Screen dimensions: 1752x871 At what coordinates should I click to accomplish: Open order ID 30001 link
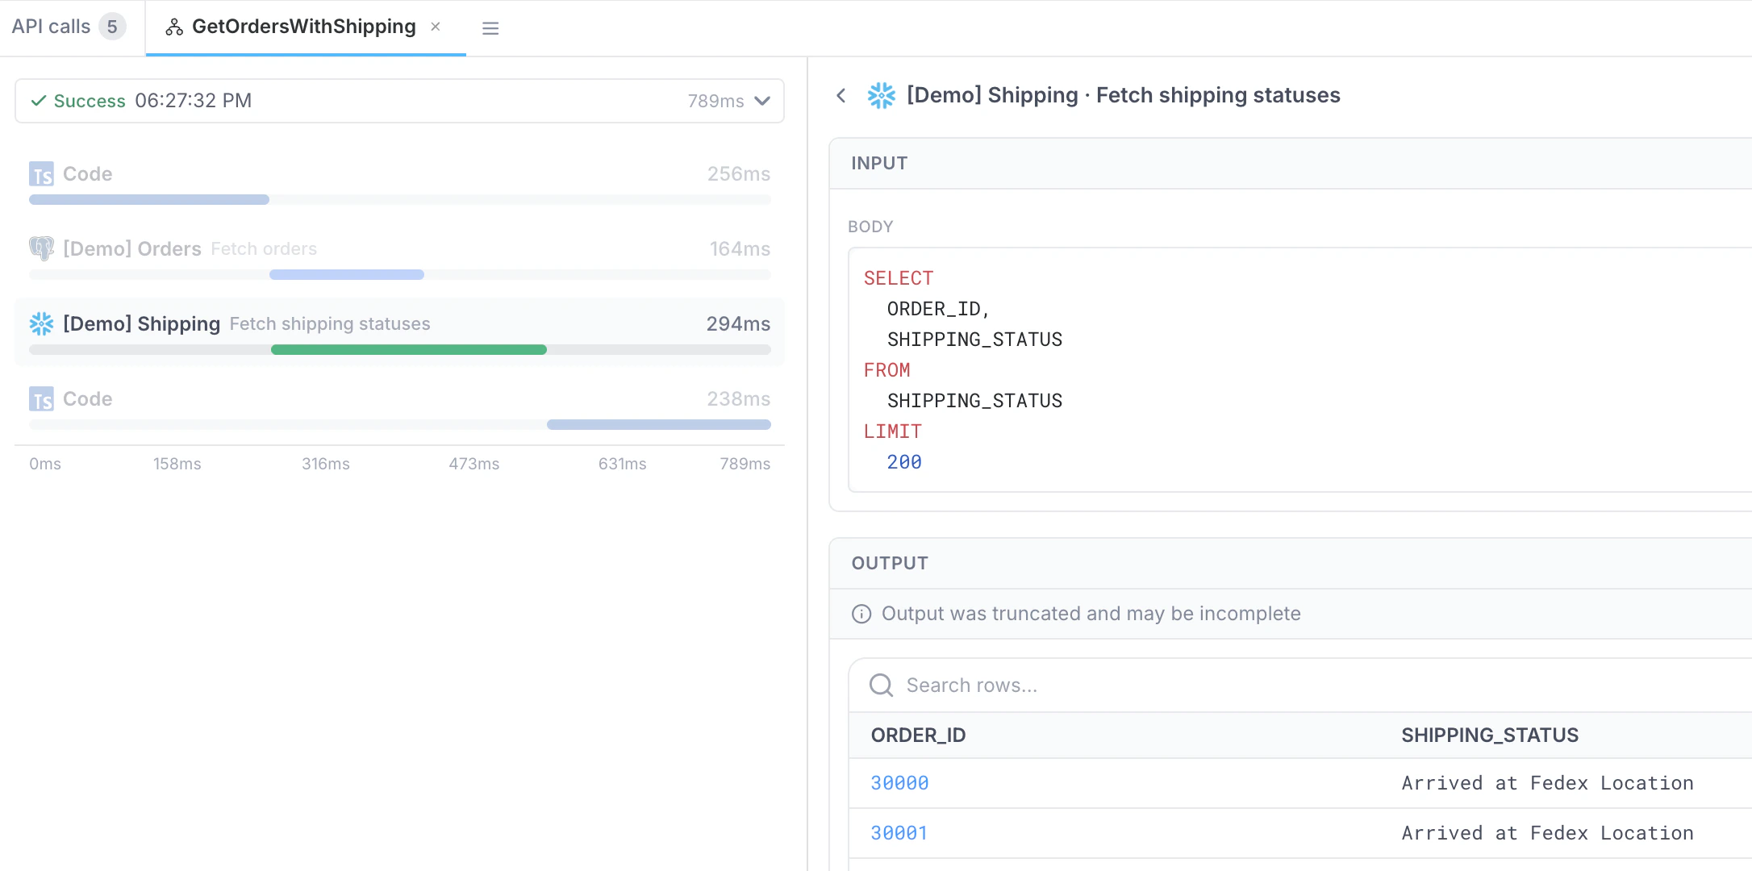click(899, 833)
